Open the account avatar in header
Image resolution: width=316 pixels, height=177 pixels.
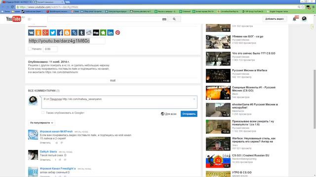[x=304, y=19]
